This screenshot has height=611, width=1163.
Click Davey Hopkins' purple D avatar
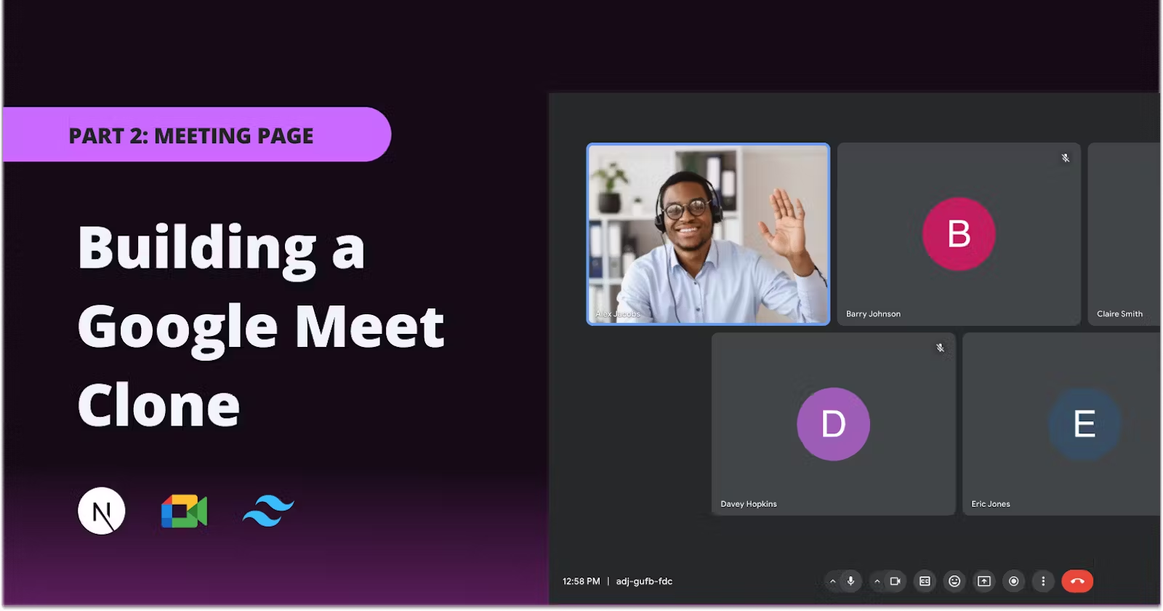click(833, 424)
